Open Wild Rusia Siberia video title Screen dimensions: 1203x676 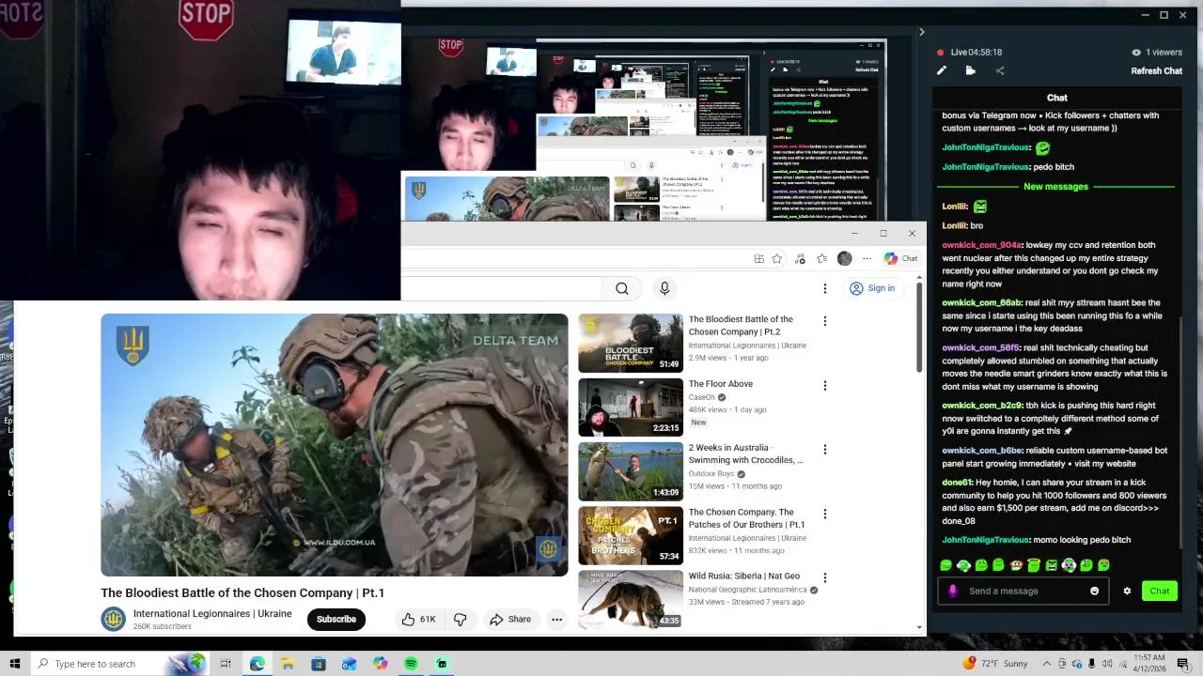[x=744, y=576]
